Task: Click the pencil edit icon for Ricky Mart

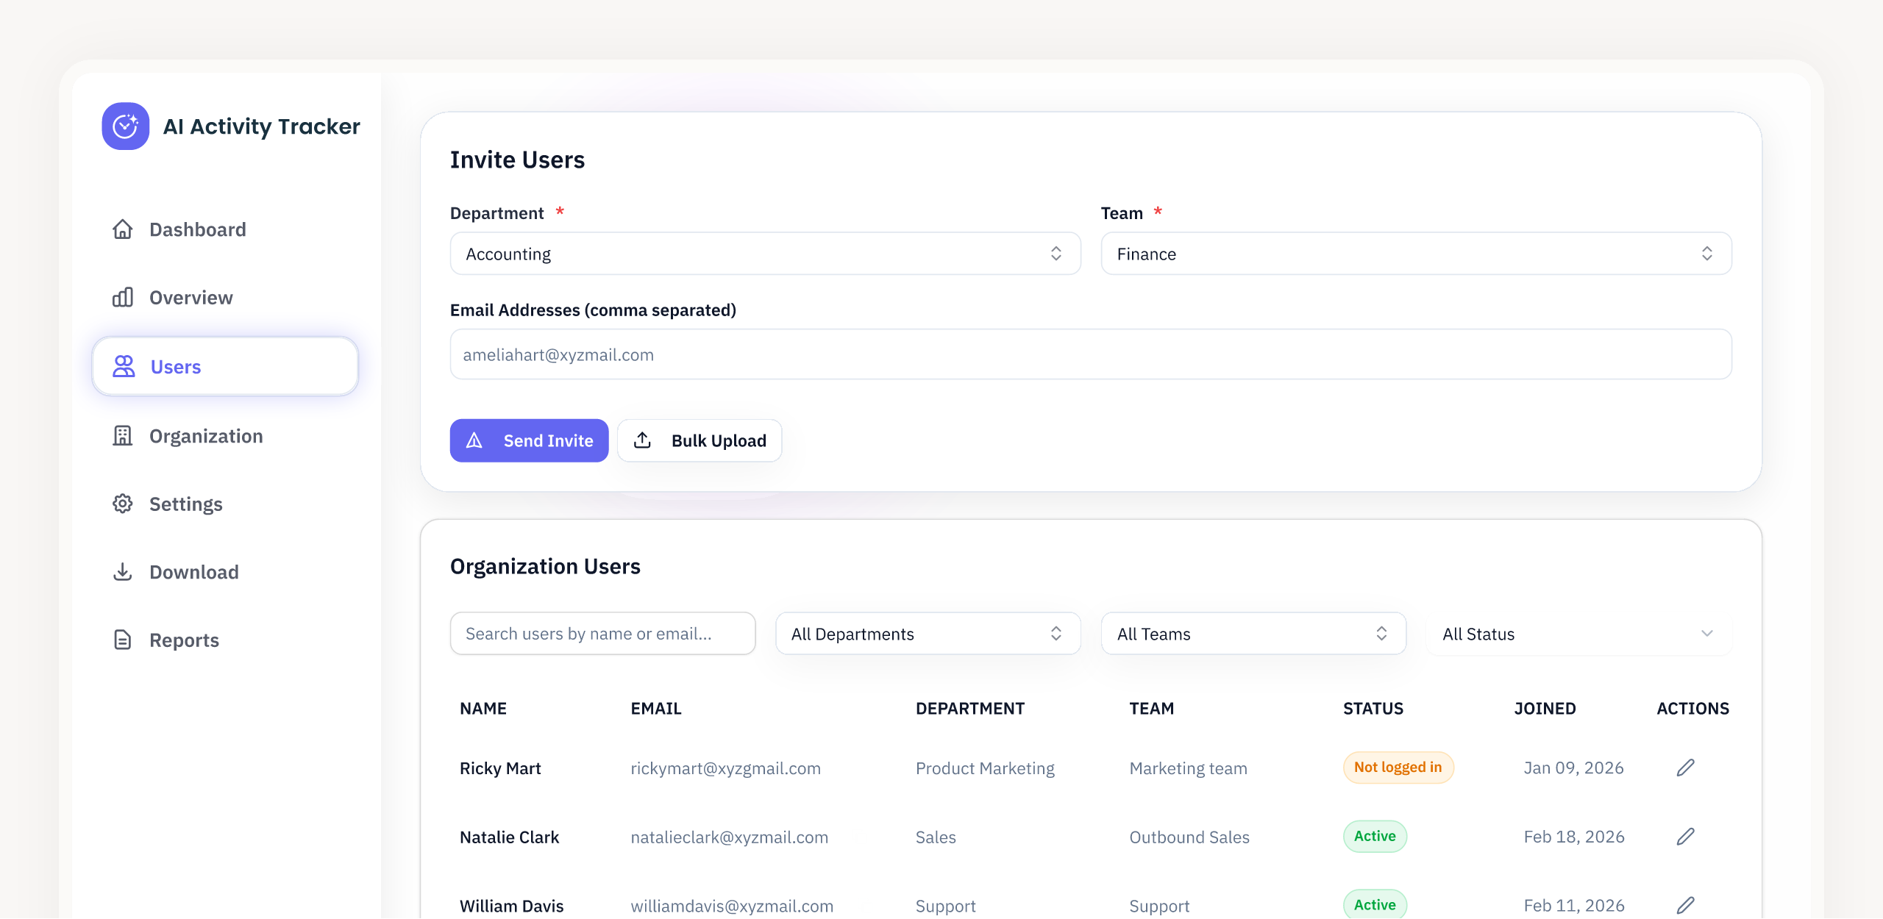Action: coord(1685,768)
